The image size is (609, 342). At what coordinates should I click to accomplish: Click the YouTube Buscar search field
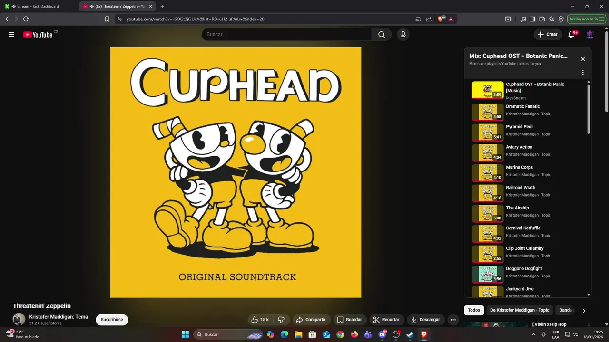coord(286,34)
